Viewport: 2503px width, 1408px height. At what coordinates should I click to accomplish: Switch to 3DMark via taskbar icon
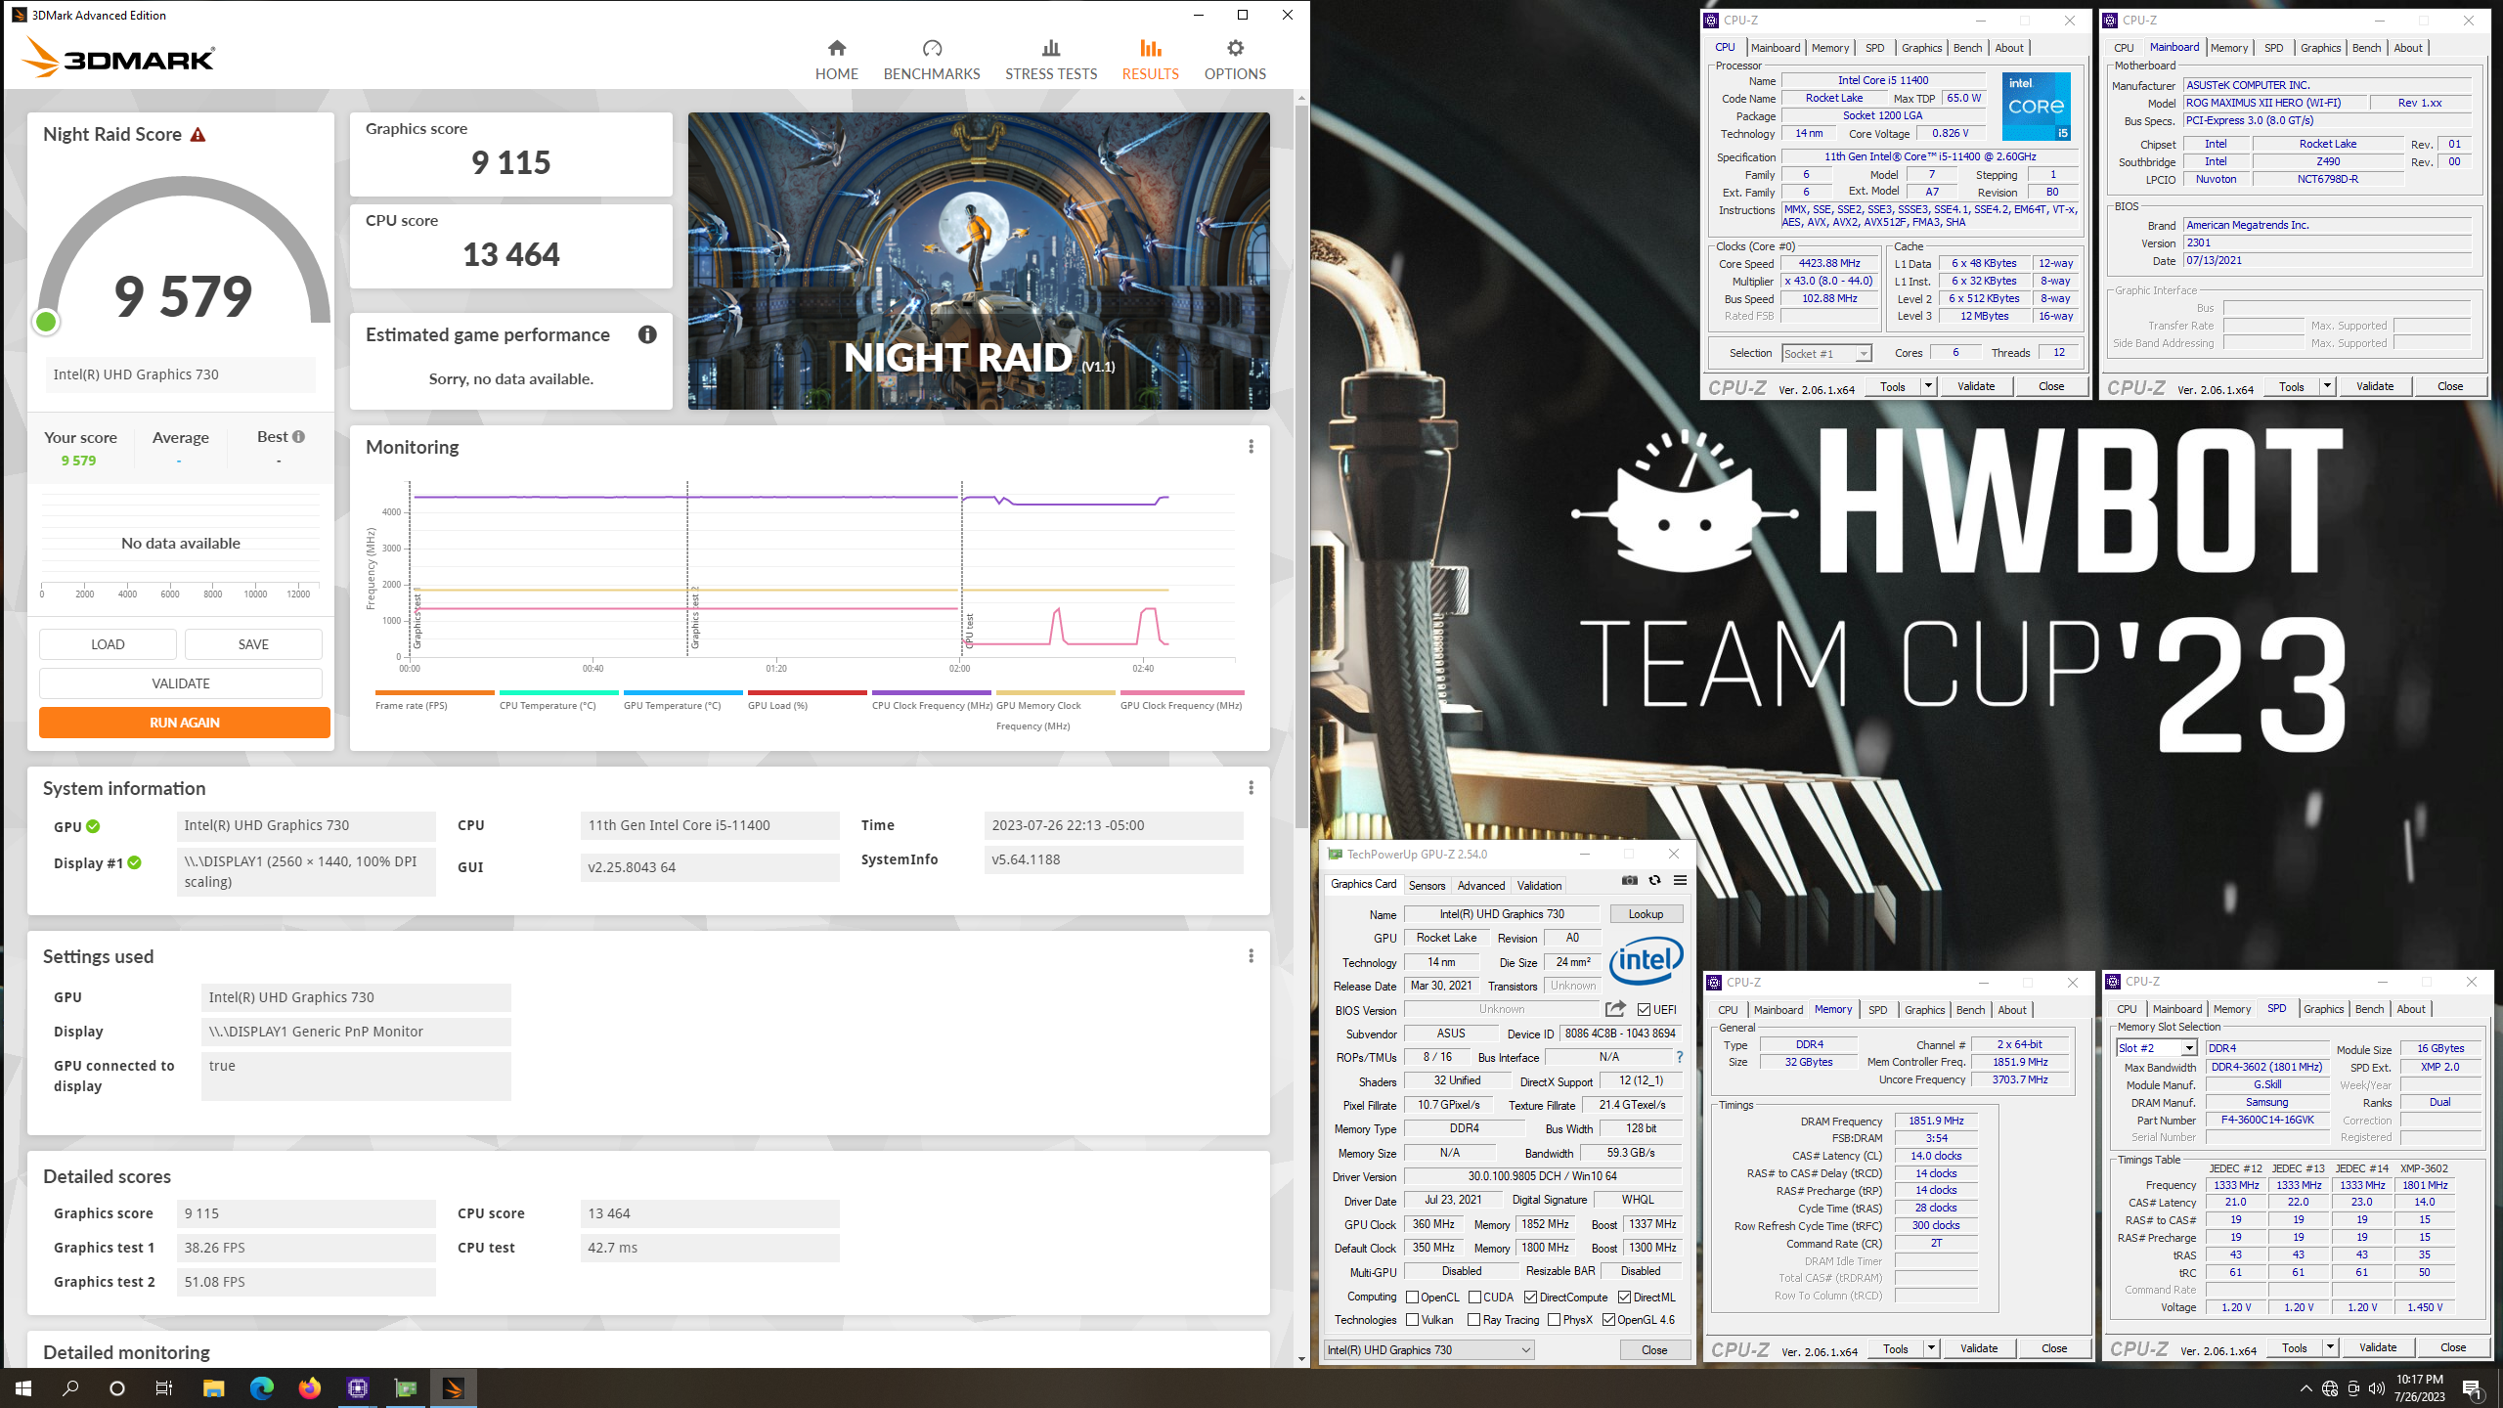(453, 1388)
